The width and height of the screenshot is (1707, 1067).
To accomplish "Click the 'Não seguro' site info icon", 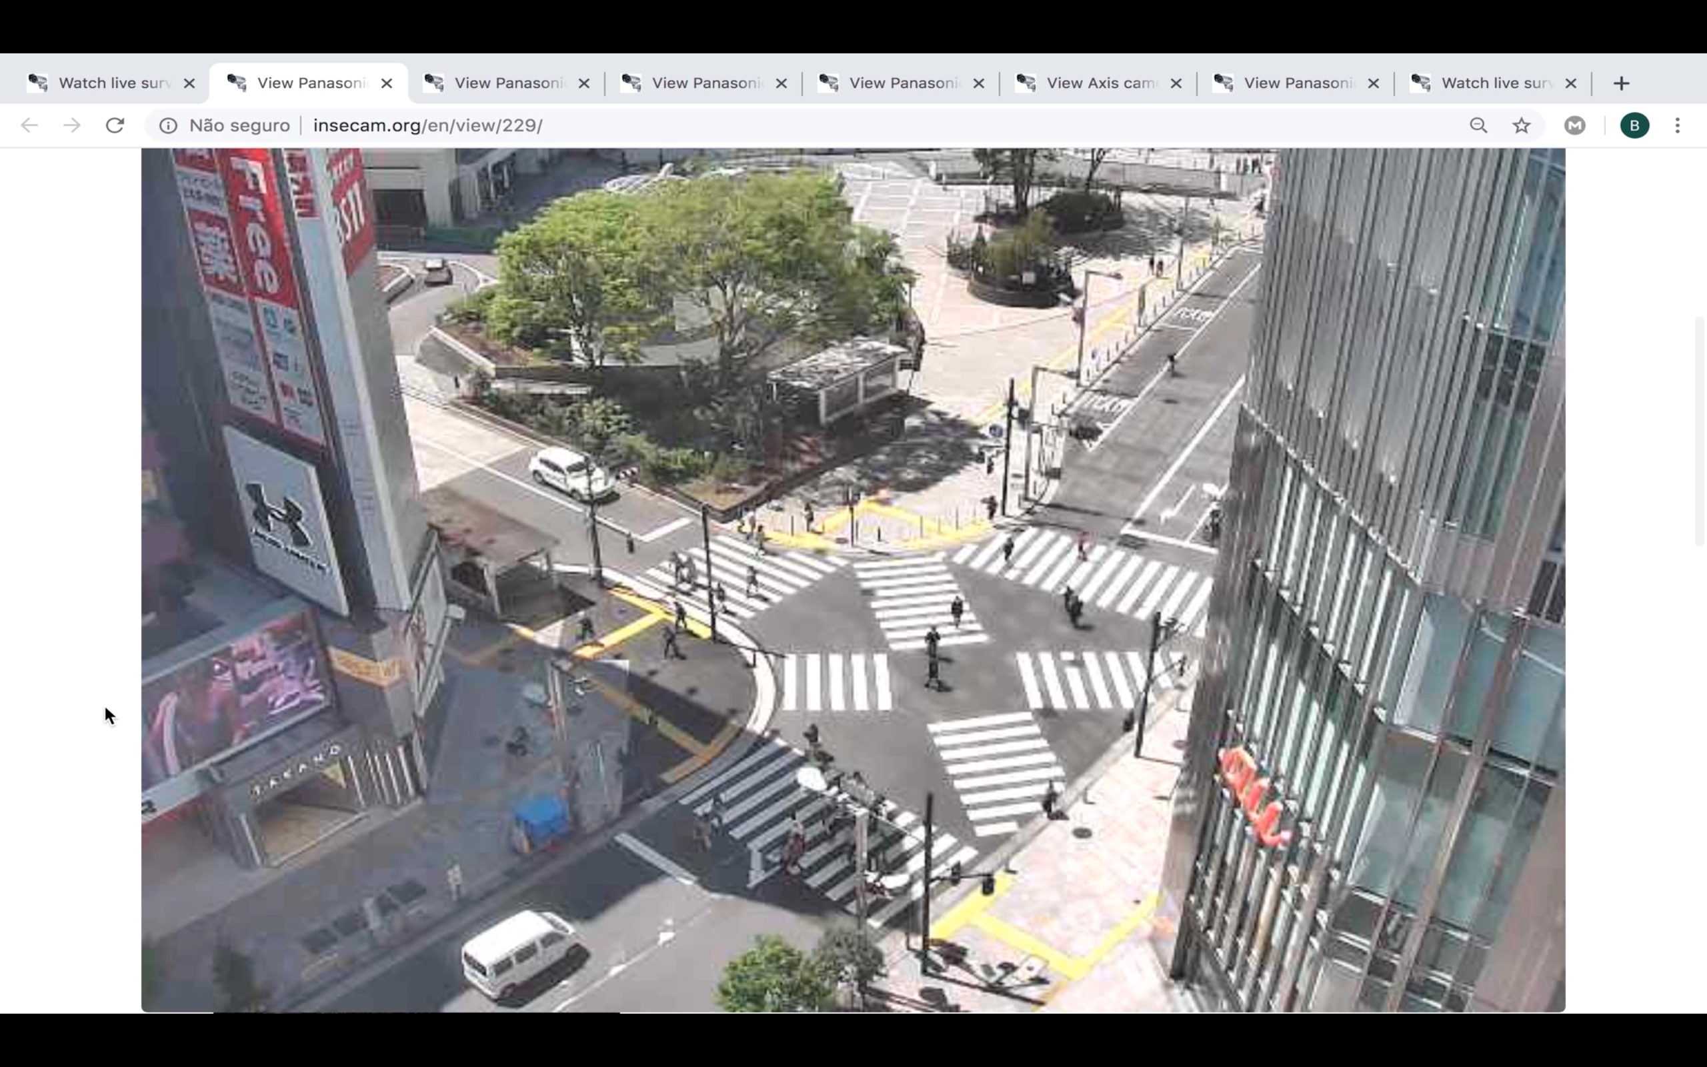I will 168,125.
